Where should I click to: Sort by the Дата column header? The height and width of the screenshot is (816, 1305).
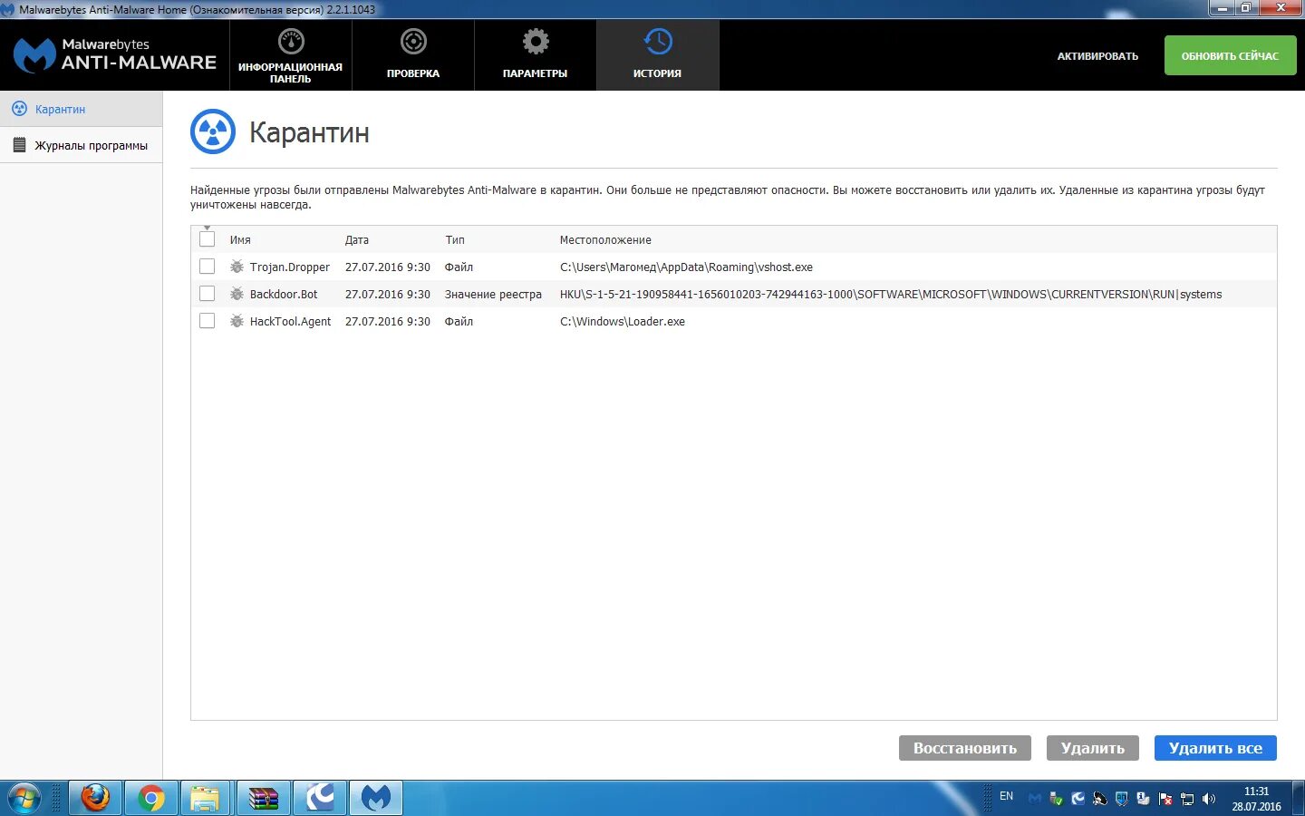point(357,240)
